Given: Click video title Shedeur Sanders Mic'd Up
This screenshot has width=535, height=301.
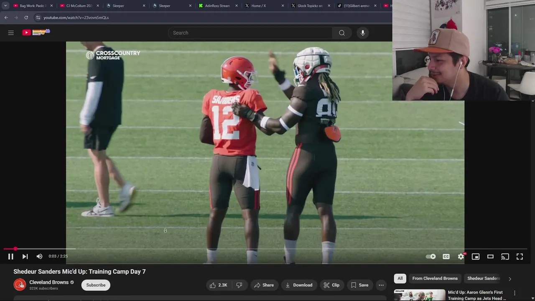Looking at the screenshot, I should (x=79, y=272).
